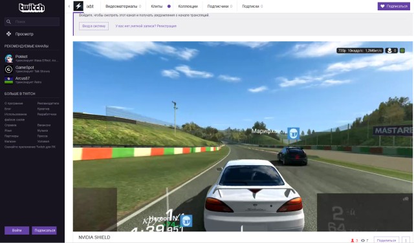Click the Arcus87 channel avatar

coord(8,80)
